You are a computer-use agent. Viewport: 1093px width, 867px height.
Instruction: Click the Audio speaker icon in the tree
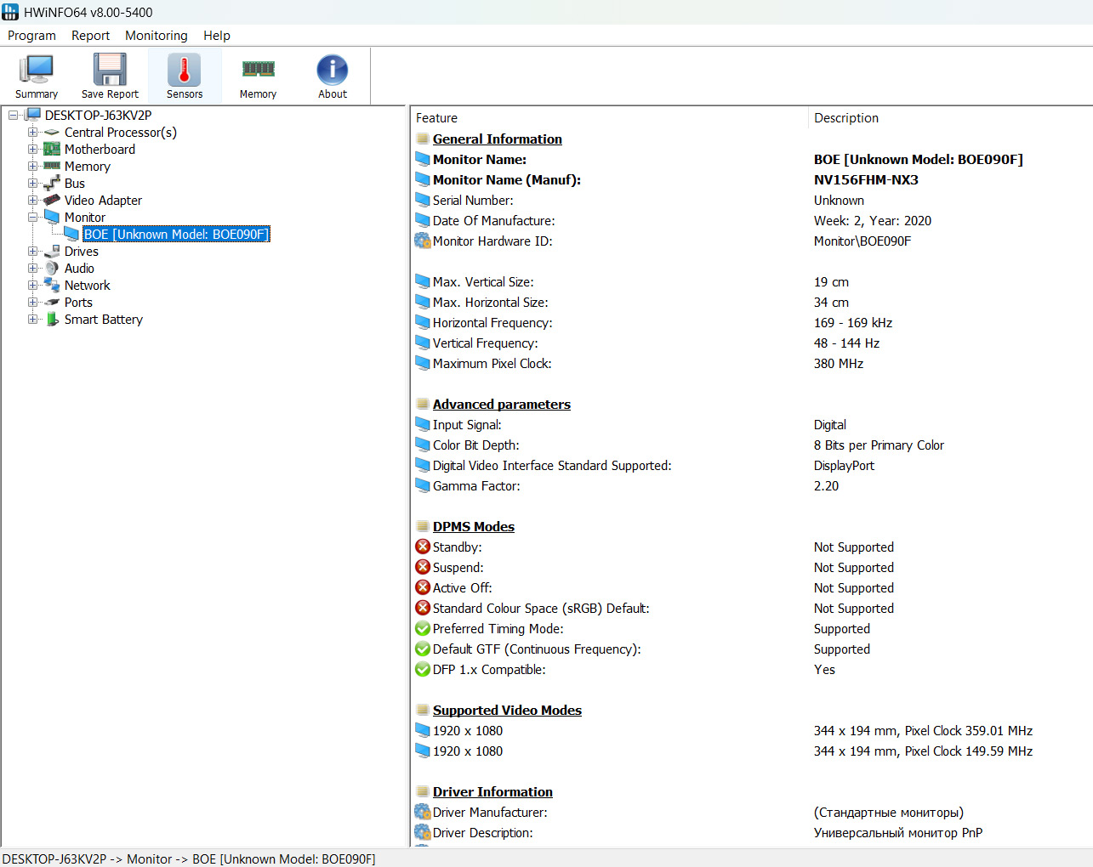click(52, 268)
